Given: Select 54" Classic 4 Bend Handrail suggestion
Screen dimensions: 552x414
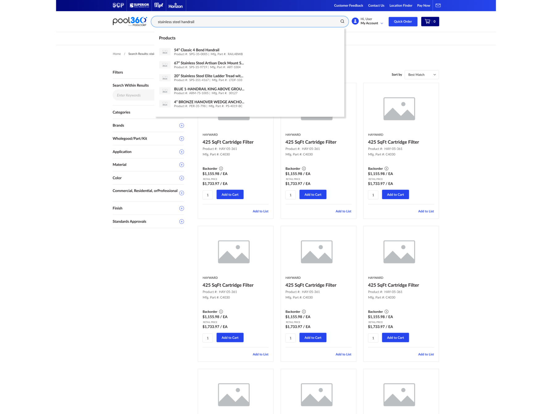Looking at the screenshot, I should pos(197,50).
